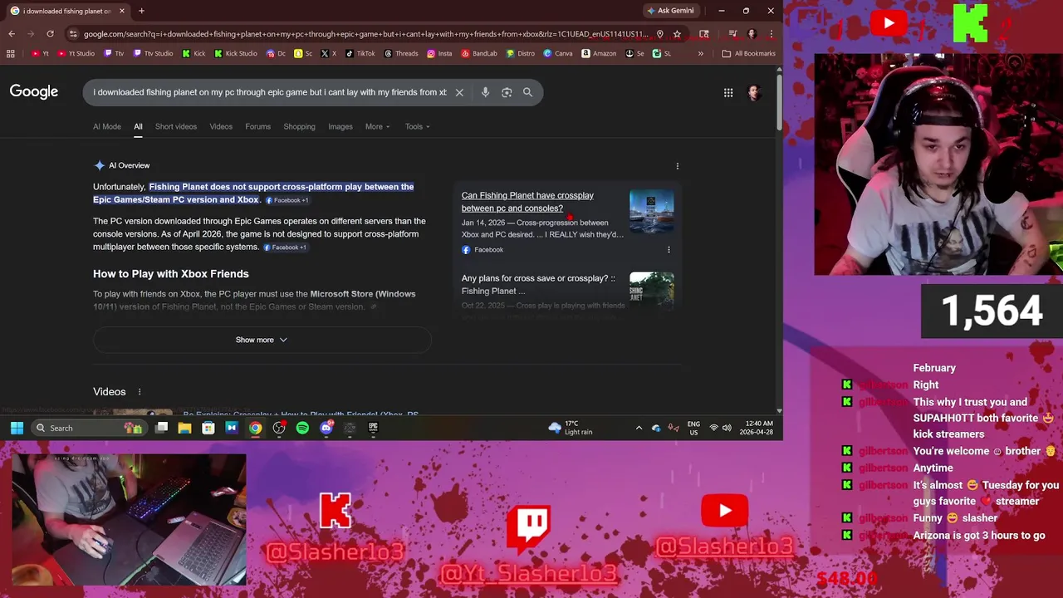Open the Videos section options menu
1063x598 pixels.
[x=140, y=392]
